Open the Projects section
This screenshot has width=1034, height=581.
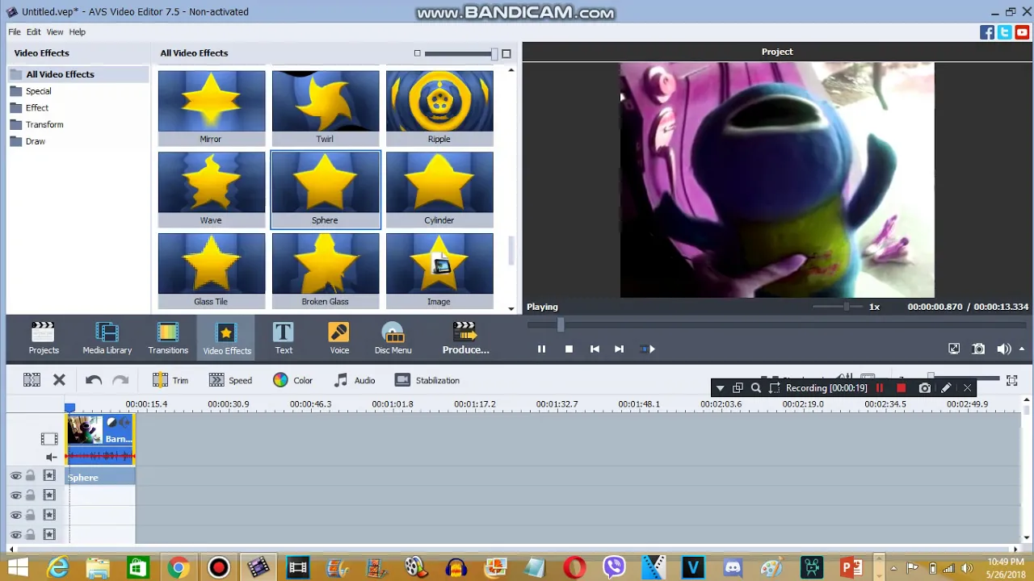[x=44, y=338]
